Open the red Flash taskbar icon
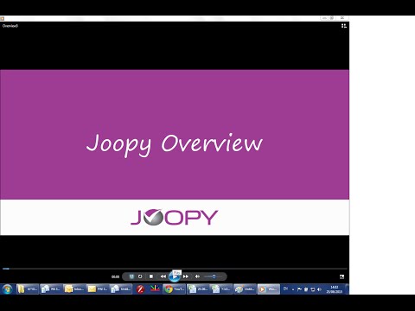 click(140, 289)
